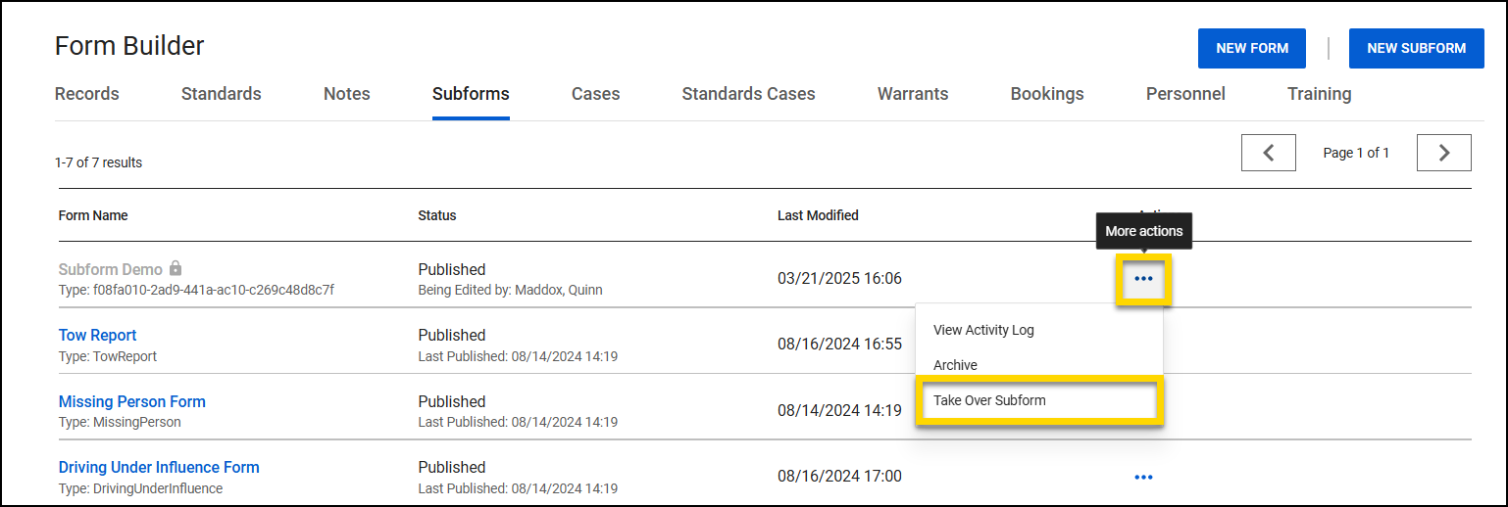Screen dimensions: 1508x507
Task: Open the Standards tab
Action: (x=222, y=94)
